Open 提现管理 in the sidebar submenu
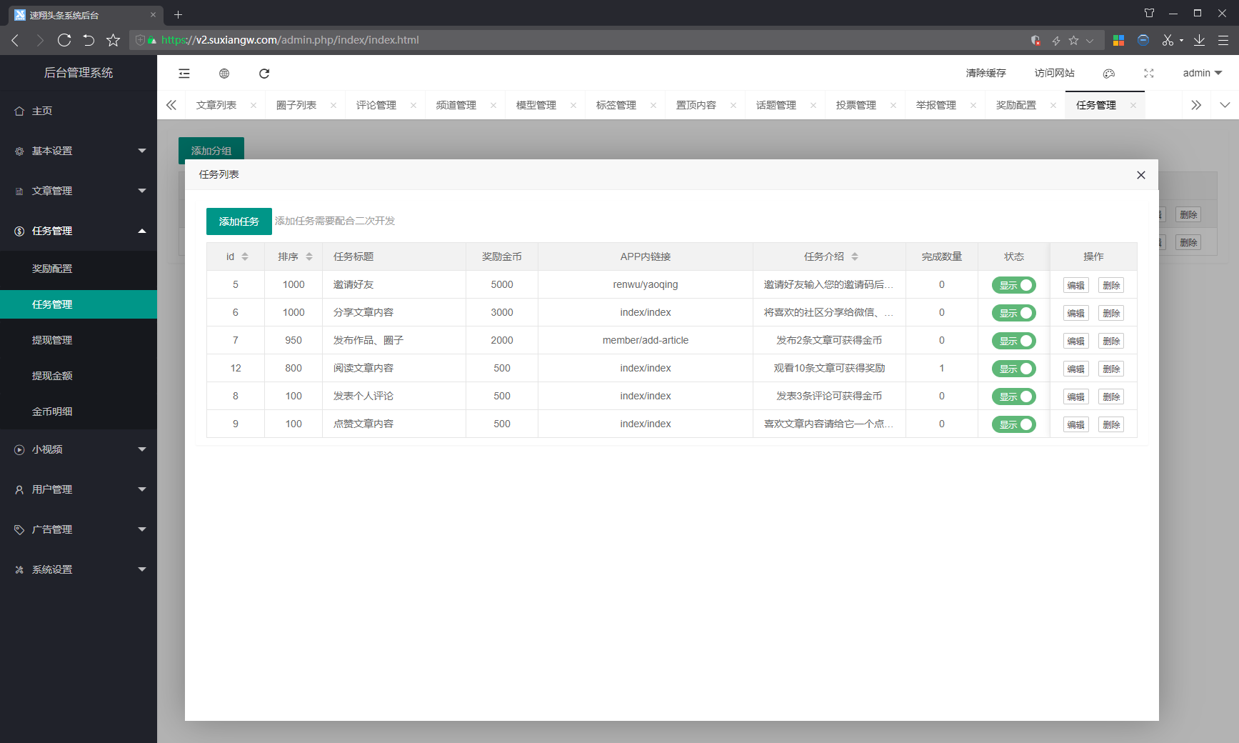Image resolution: width=1239 pixels, height=743 pixels. (79, 340)
